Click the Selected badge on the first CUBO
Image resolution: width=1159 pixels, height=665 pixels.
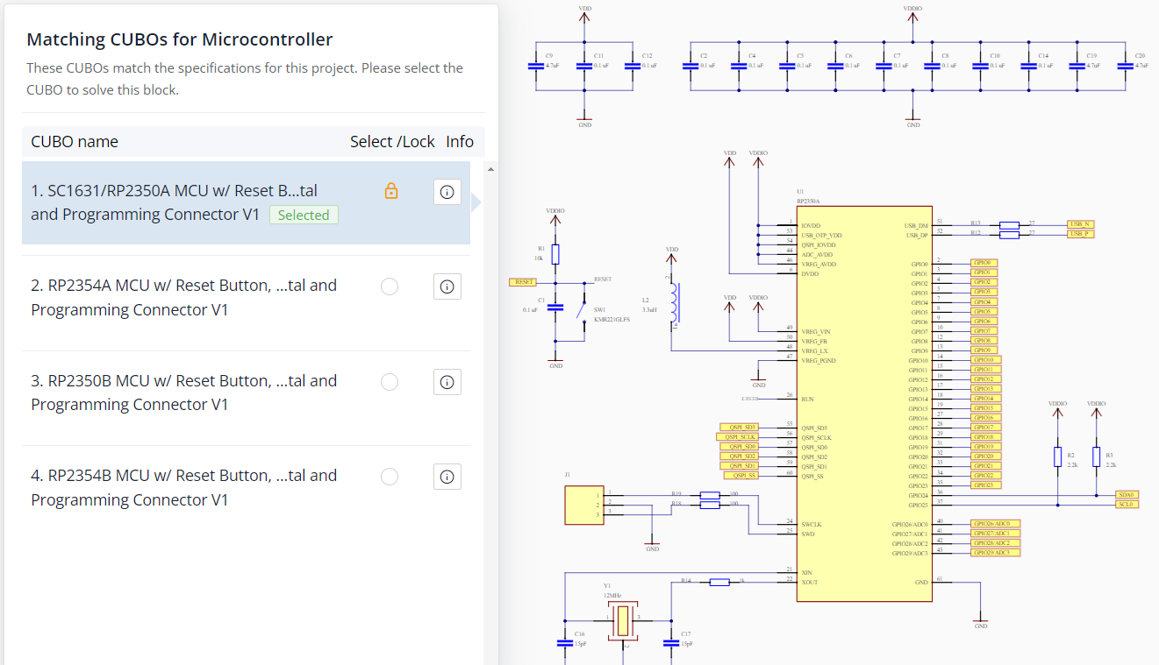tap(304, 215)
